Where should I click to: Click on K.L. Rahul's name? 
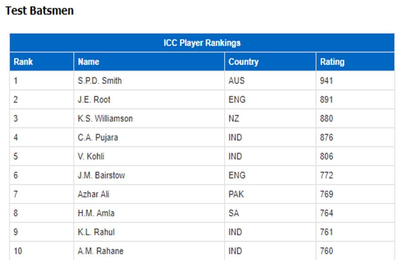click(x=96, y=232)
